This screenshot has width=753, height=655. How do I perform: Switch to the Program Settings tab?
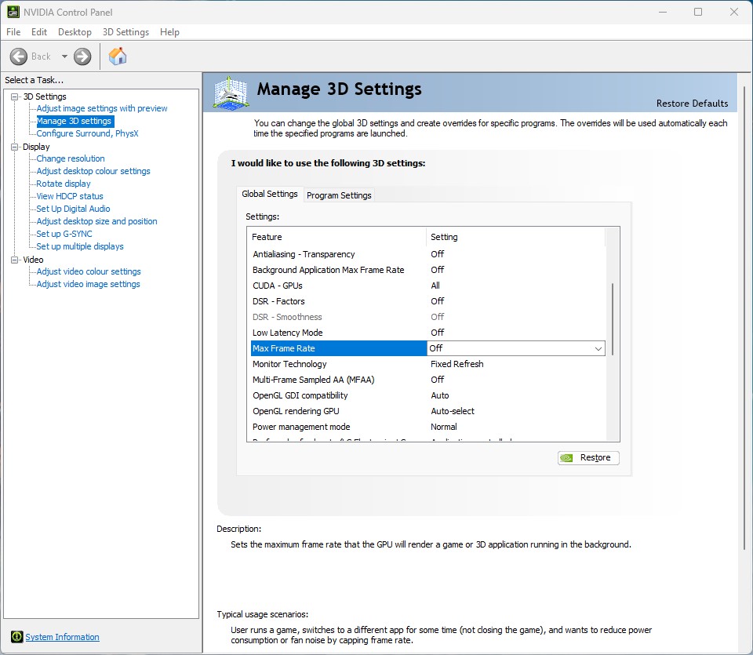[x=339, y=195]
